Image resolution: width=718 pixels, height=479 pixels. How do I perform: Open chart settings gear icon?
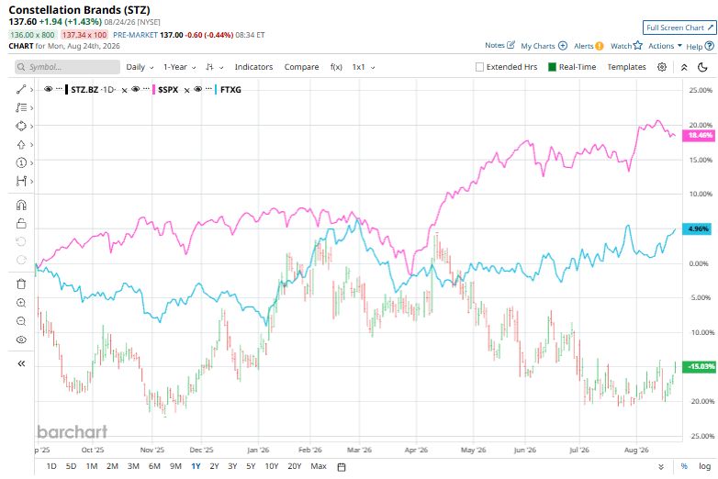pos(662,67)
